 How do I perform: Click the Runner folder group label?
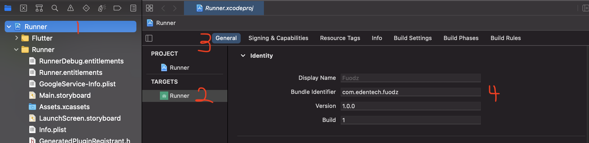[x=43, y=49]
